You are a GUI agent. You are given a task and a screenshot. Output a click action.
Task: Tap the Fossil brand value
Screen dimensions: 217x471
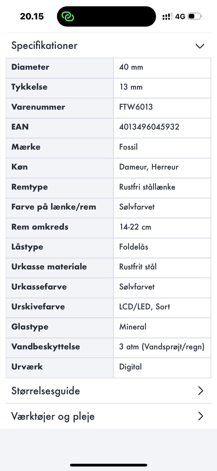[x=128, y=147]
